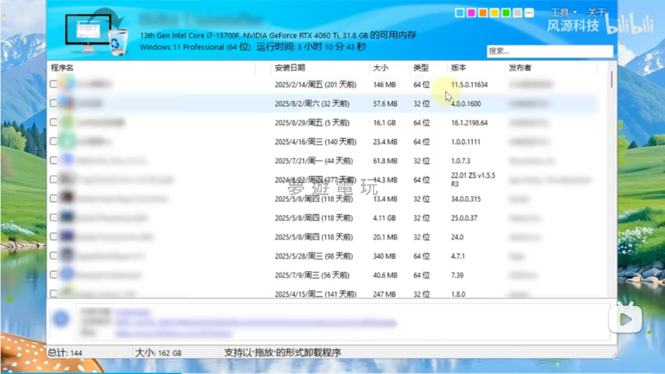The width and height of the screenshot is (665, 374).
Task: Click the 总计: 144 status bar entry
Action: coord(65,352)
